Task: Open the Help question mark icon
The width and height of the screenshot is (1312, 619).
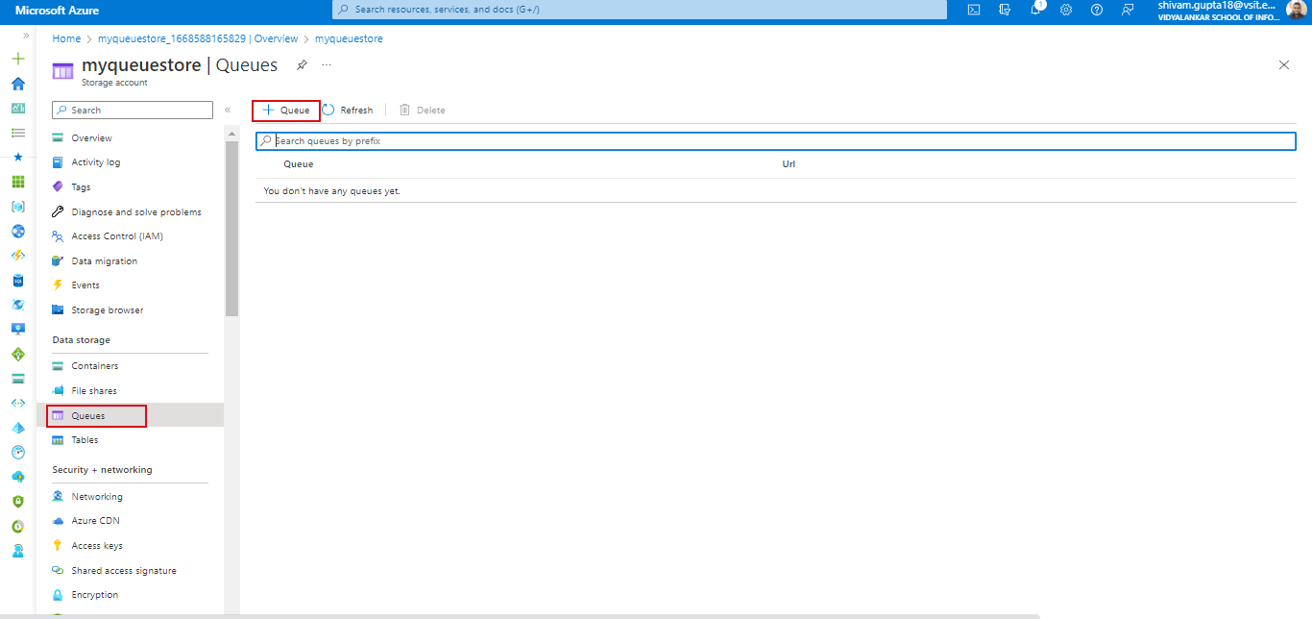Action: (x=1097, y=10)
